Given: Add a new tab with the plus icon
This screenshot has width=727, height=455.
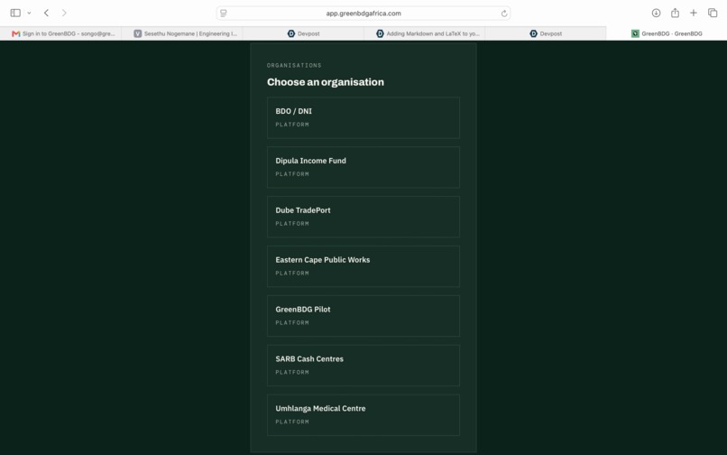Looking at the screenshot, I should pos(693,13).
